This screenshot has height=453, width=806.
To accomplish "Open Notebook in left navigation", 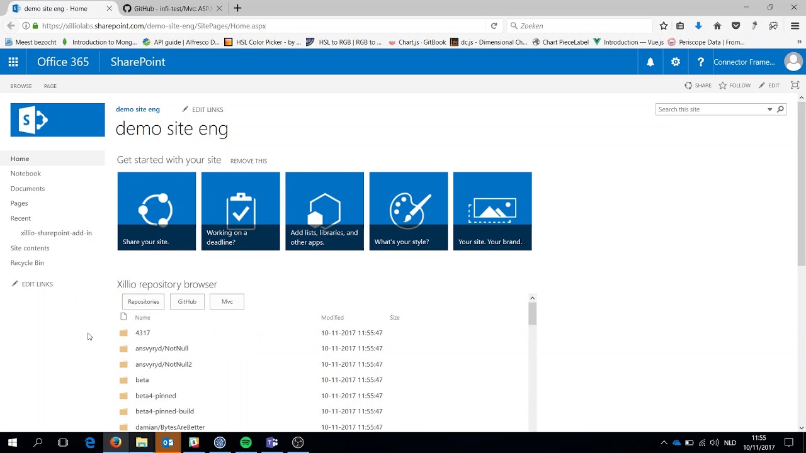I will [26, 174].
